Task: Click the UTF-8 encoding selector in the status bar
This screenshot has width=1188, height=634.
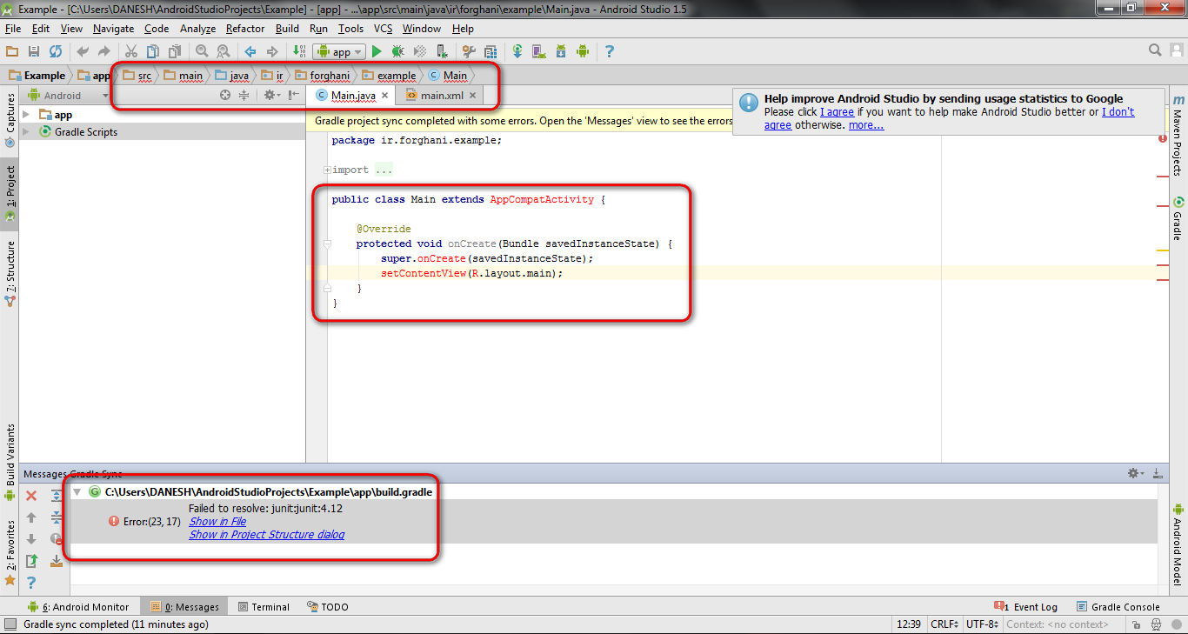Action: [982, 624]
